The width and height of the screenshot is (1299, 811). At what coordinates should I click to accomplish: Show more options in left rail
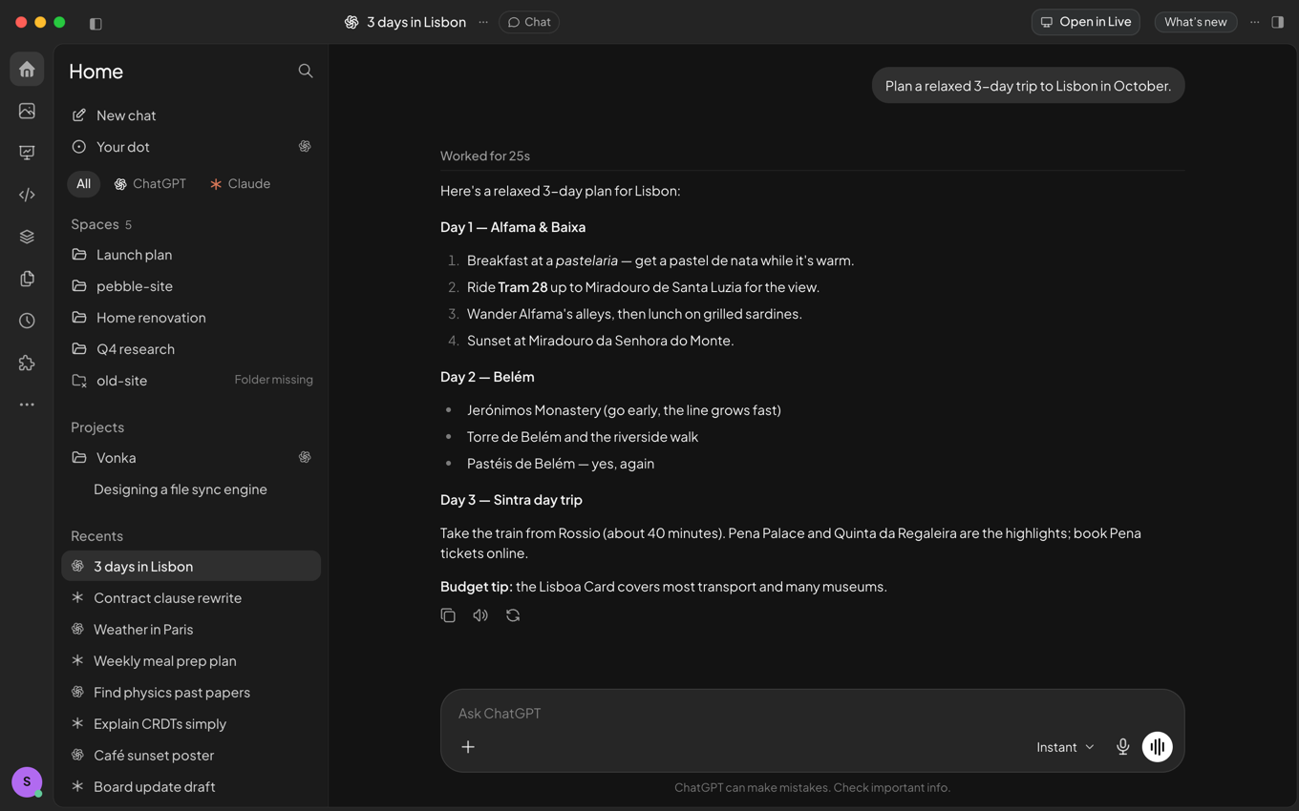pyautogui.click(x=27, y=405)
